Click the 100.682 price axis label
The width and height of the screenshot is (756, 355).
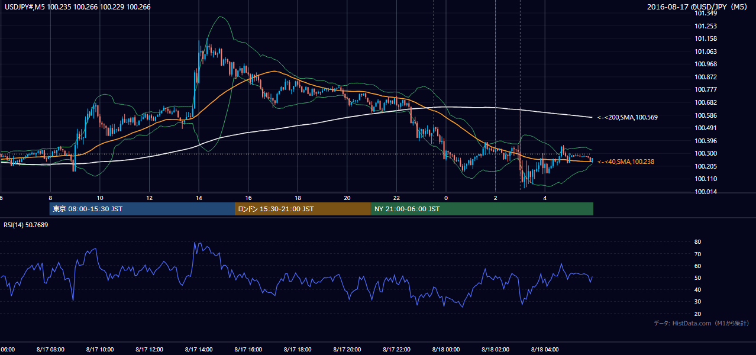pos(705,103)
